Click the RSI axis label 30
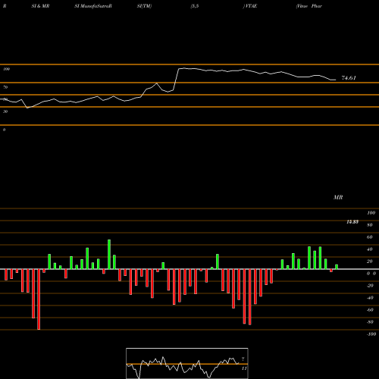This screenshot has width=379, height=379. pyautogui.click(x=5, y=111)
